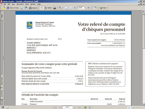Click www.rbcroyalbank.com/deposits link text

(113, 45)
